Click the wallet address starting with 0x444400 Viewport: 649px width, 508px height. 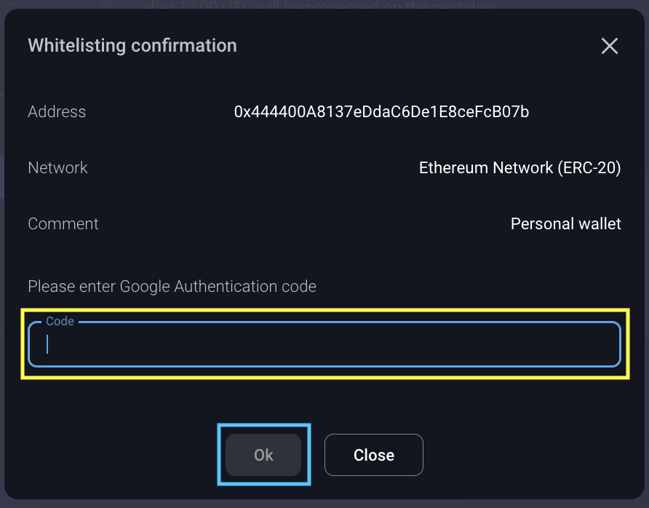pyautogui.click(x=381, y=112)
